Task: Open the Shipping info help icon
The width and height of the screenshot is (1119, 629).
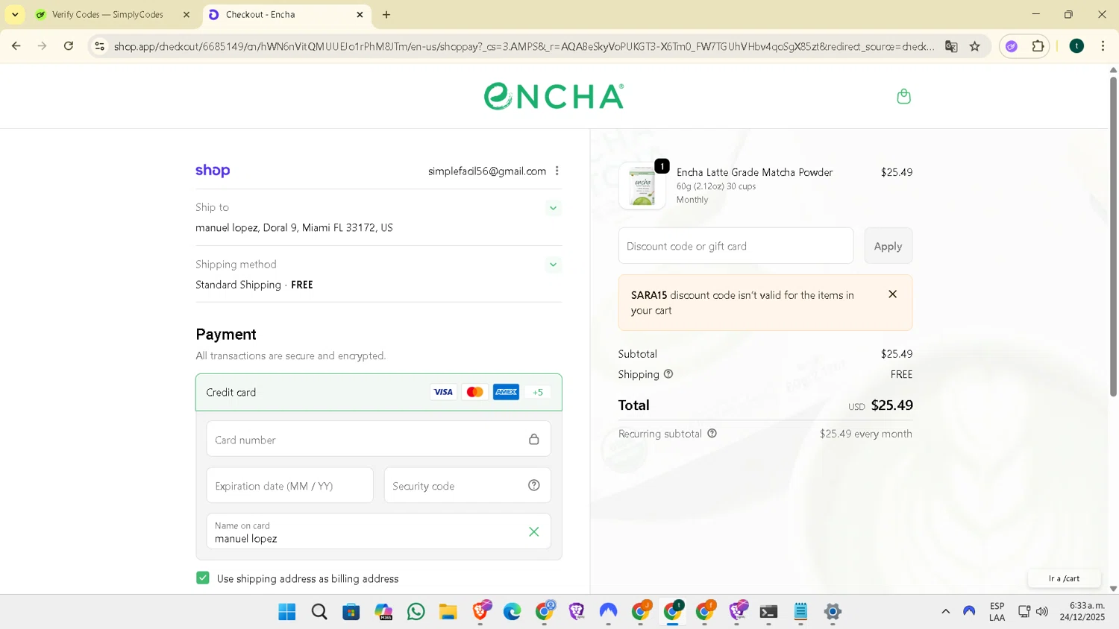Action: click(x=668, y=374)
